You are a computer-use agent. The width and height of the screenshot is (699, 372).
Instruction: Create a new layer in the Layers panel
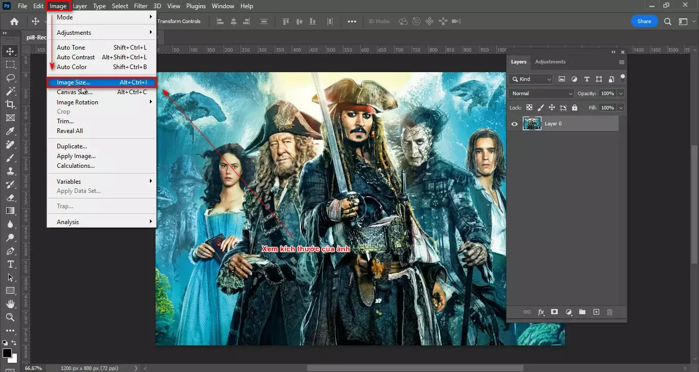pos(596,312)
